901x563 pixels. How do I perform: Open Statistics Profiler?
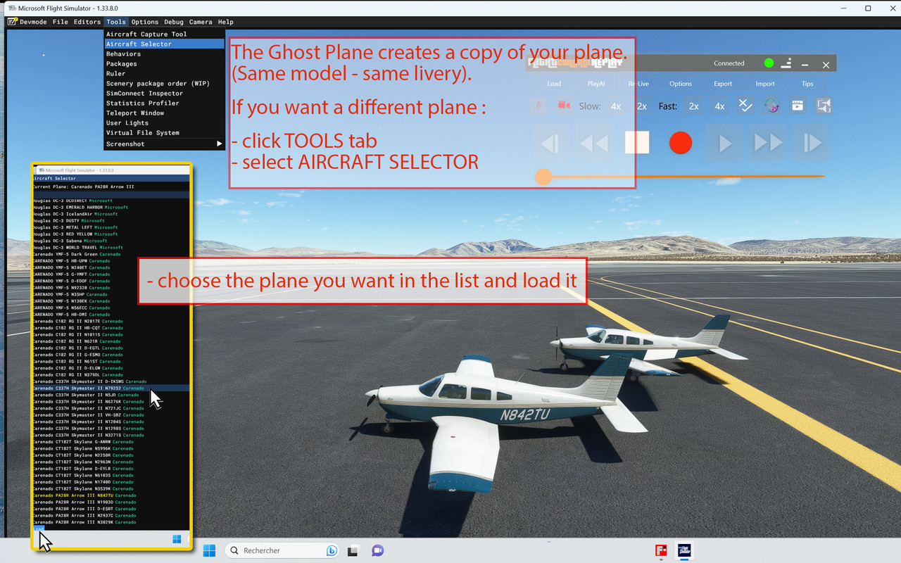coord(164,103)
